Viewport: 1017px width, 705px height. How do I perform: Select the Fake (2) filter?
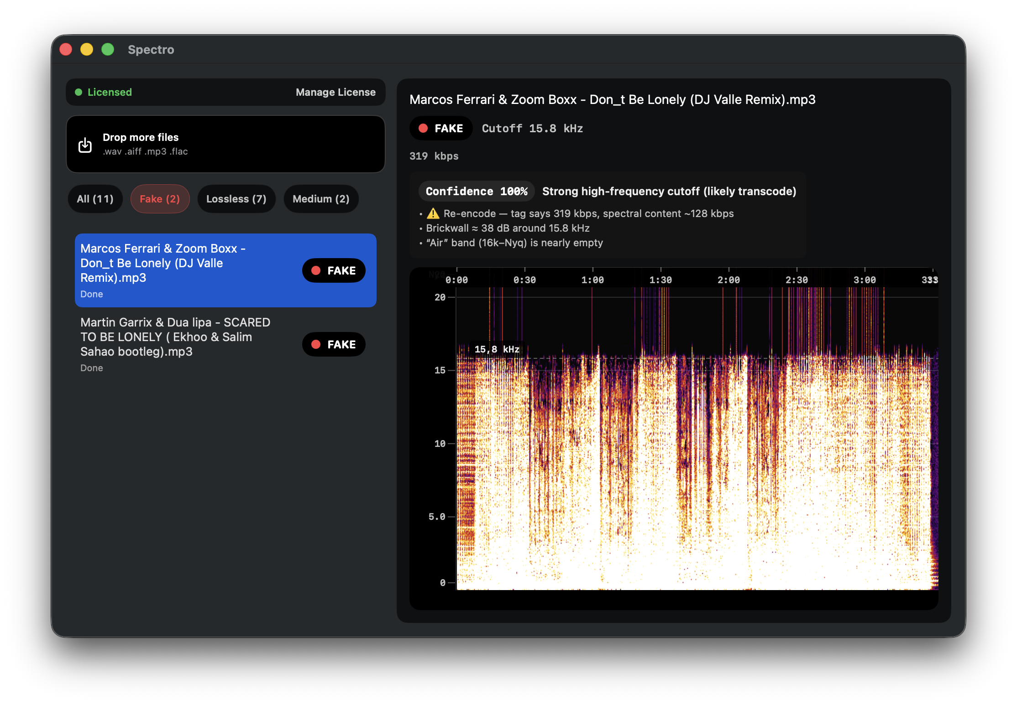pos(160,199)
